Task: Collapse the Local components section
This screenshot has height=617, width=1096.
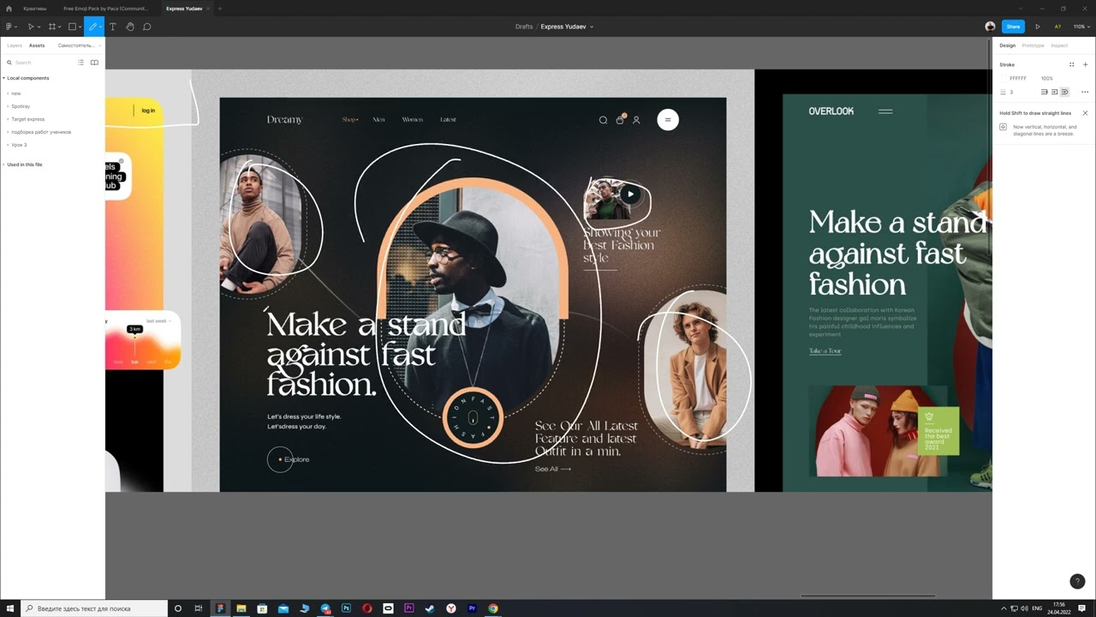Action: tap(4, 78)
